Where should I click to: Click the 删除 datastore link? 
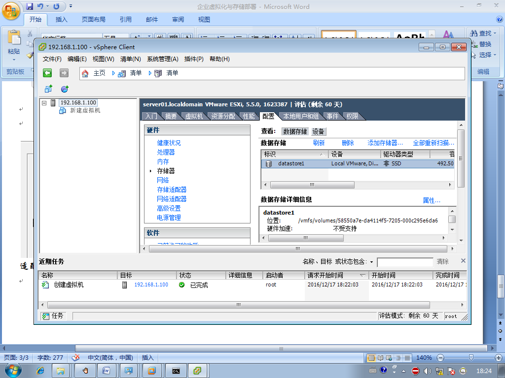(348, 143)
